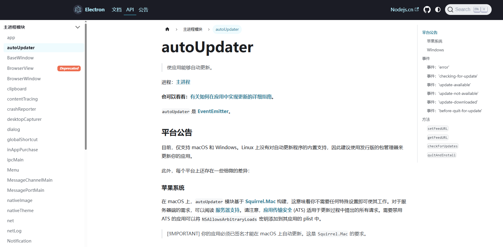The height and width of the screenshot is (247, 503).
Task: Toggle dark and light mode
Action: [x=438, y=10]
